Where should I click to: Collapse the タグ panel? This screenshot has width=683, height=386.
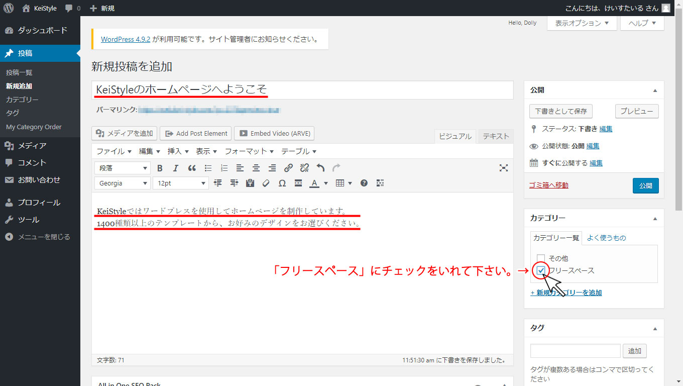(655, 328)
